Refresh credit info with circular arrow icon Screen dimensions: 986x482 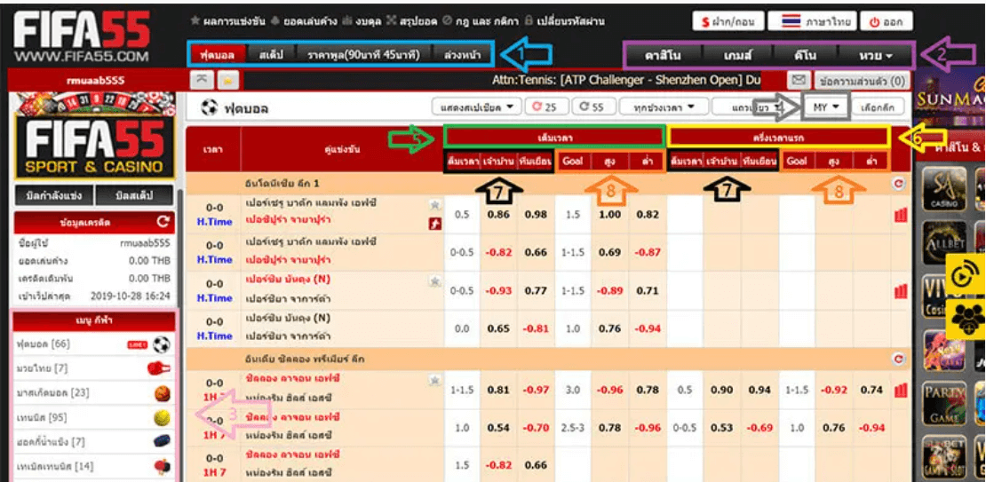click(163, 221)
